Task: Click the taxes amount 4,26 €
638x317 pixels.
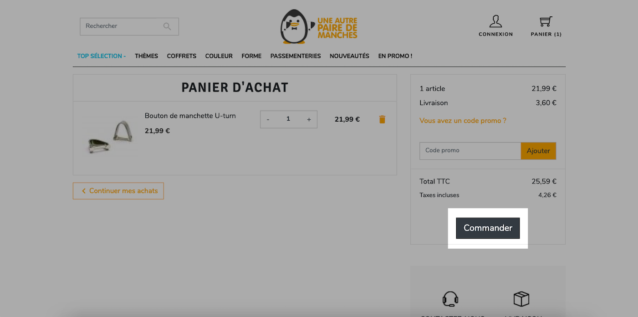Action: point(547,195)
